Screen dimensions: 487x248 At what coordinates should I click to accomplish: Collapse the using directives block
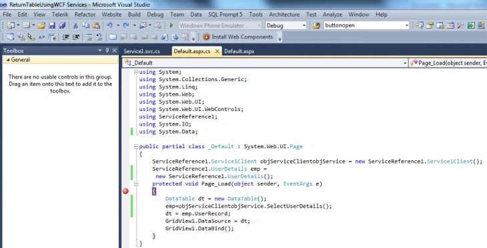point(135,72)
